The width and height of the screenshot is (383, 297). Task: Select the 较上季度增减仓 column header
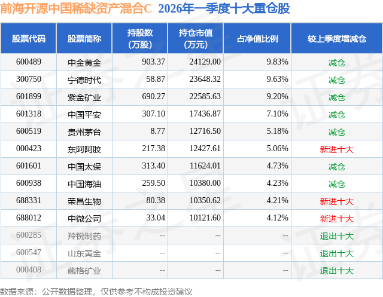tap(337, 38)
